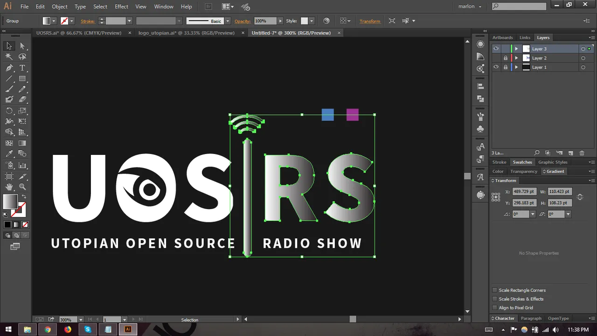597x336 pixels.
Task: Open the Align panel from dock
Action: click(x=480, y=86)
